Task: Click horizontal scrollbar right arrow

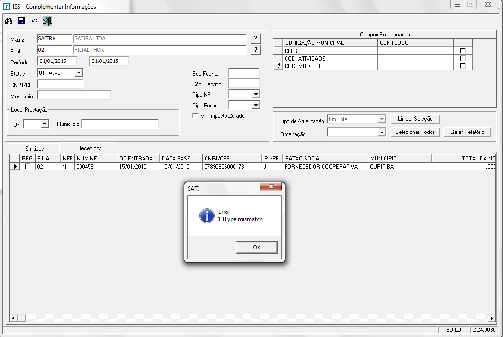Action: pyautogui.click(x=492, y=319)
